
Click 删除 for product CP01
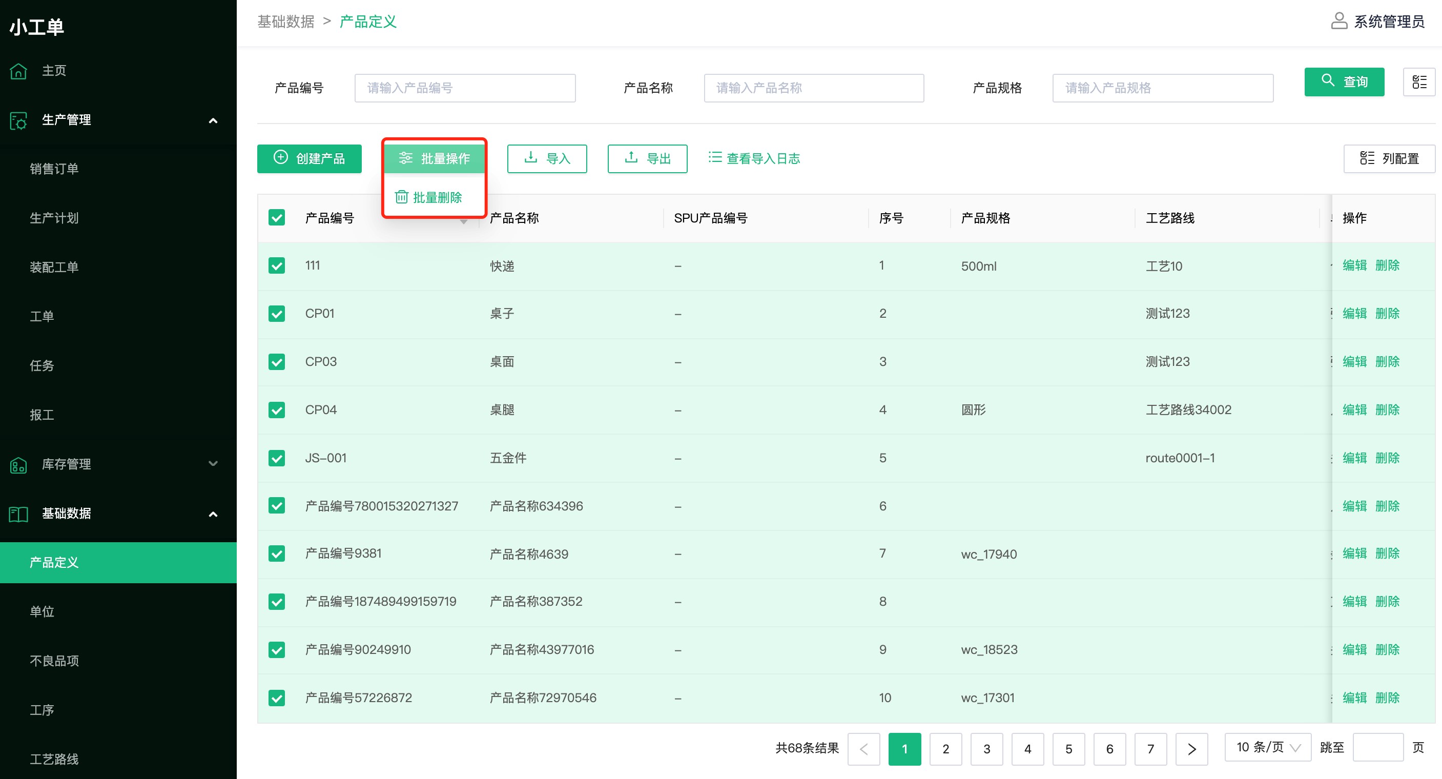click(1387, 314)
